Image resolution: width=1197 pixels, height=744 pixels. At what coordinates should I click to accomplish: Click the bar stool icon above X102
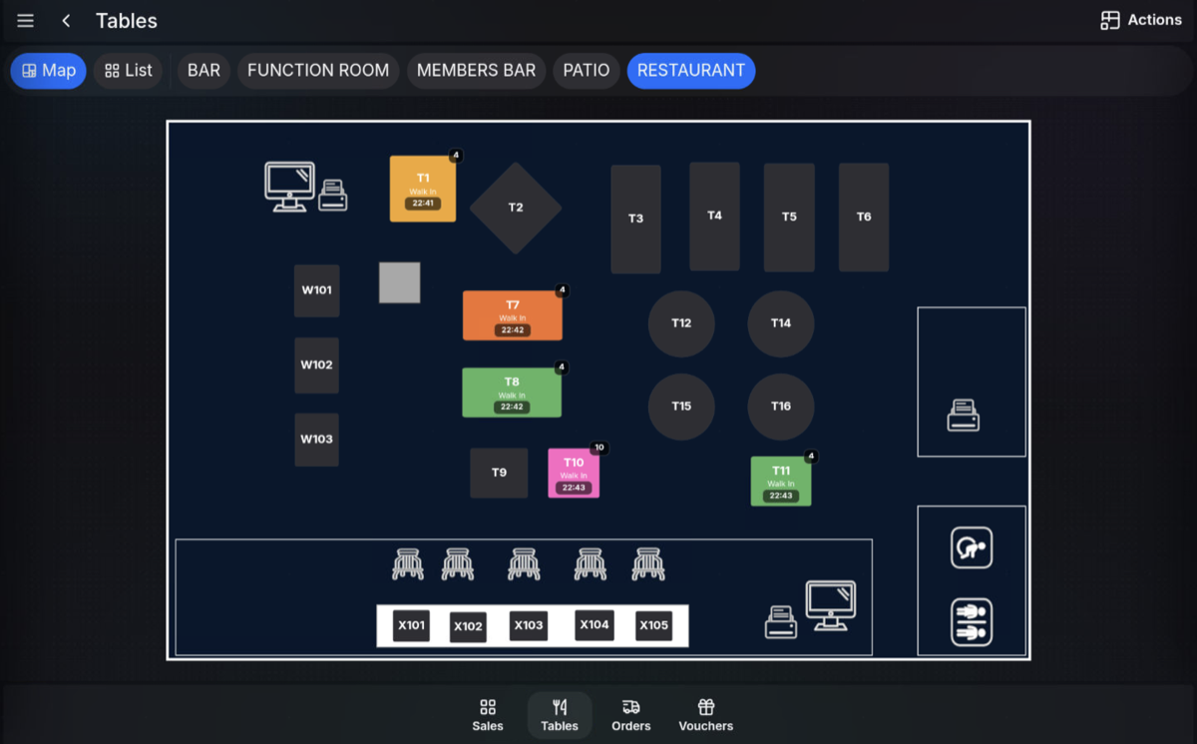pos(458,563)
